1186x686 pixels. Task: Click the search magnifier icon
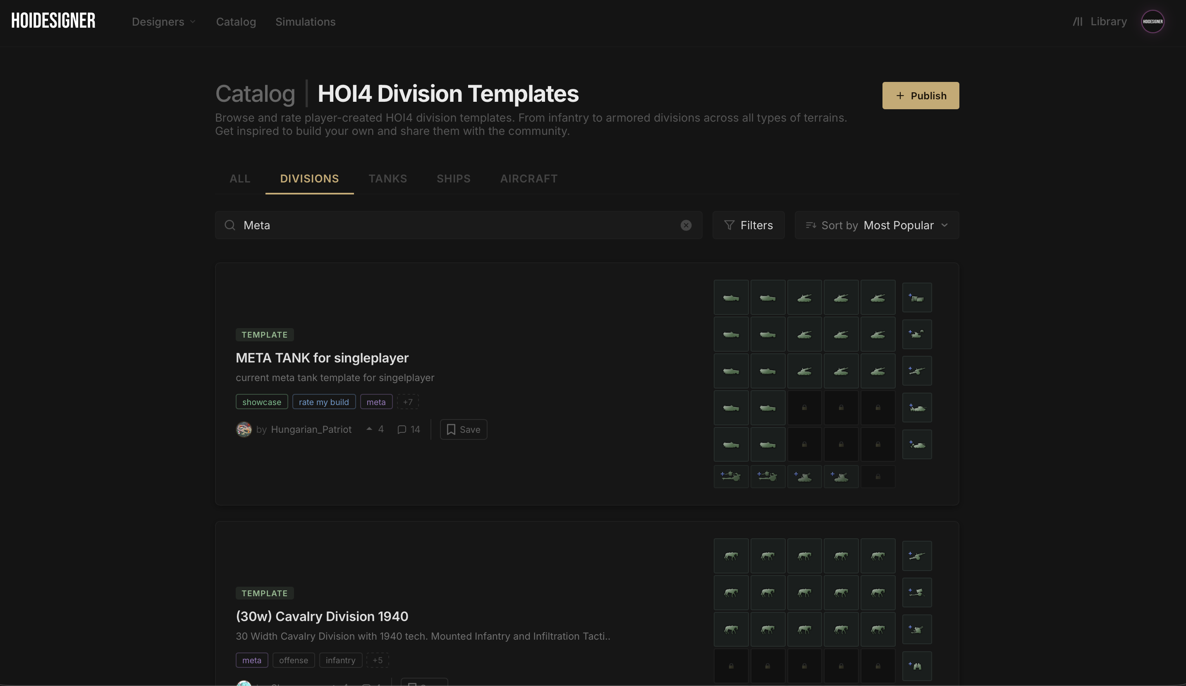[230, 225]
